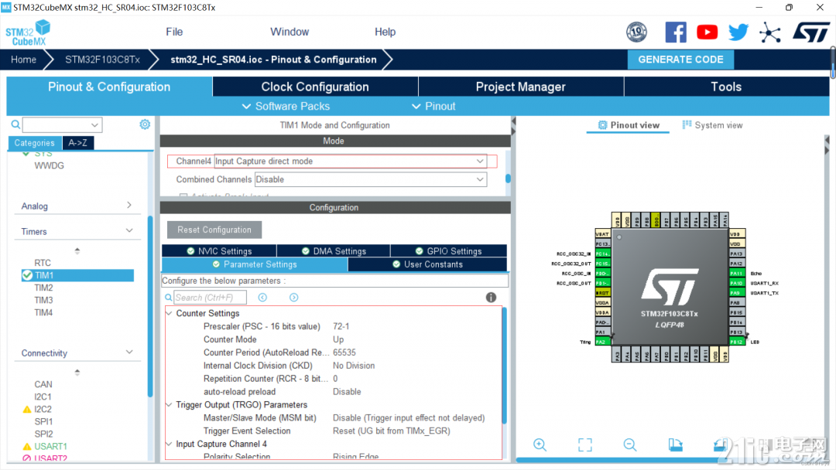Fit the chip to the pinout view

coord(585,445)
